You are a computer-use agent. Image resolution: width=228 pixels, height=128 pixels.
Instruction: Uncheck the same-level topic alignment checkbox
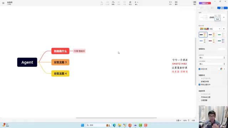pyautogui.click(x=199, y=85)
